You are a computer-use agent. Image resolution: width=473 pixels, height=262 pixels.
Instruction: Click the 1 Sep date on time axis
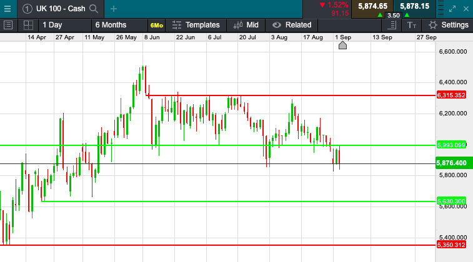[343, 37]
